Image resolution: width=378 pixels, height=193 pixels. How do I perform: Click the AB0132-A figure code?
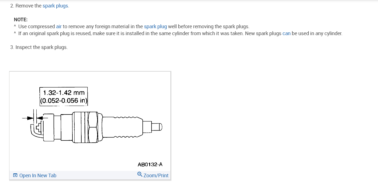pyautogui.click(x=150, y=165)
